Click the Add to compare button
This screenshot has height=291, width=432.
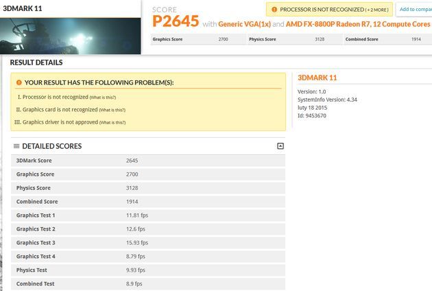[414, 10]
